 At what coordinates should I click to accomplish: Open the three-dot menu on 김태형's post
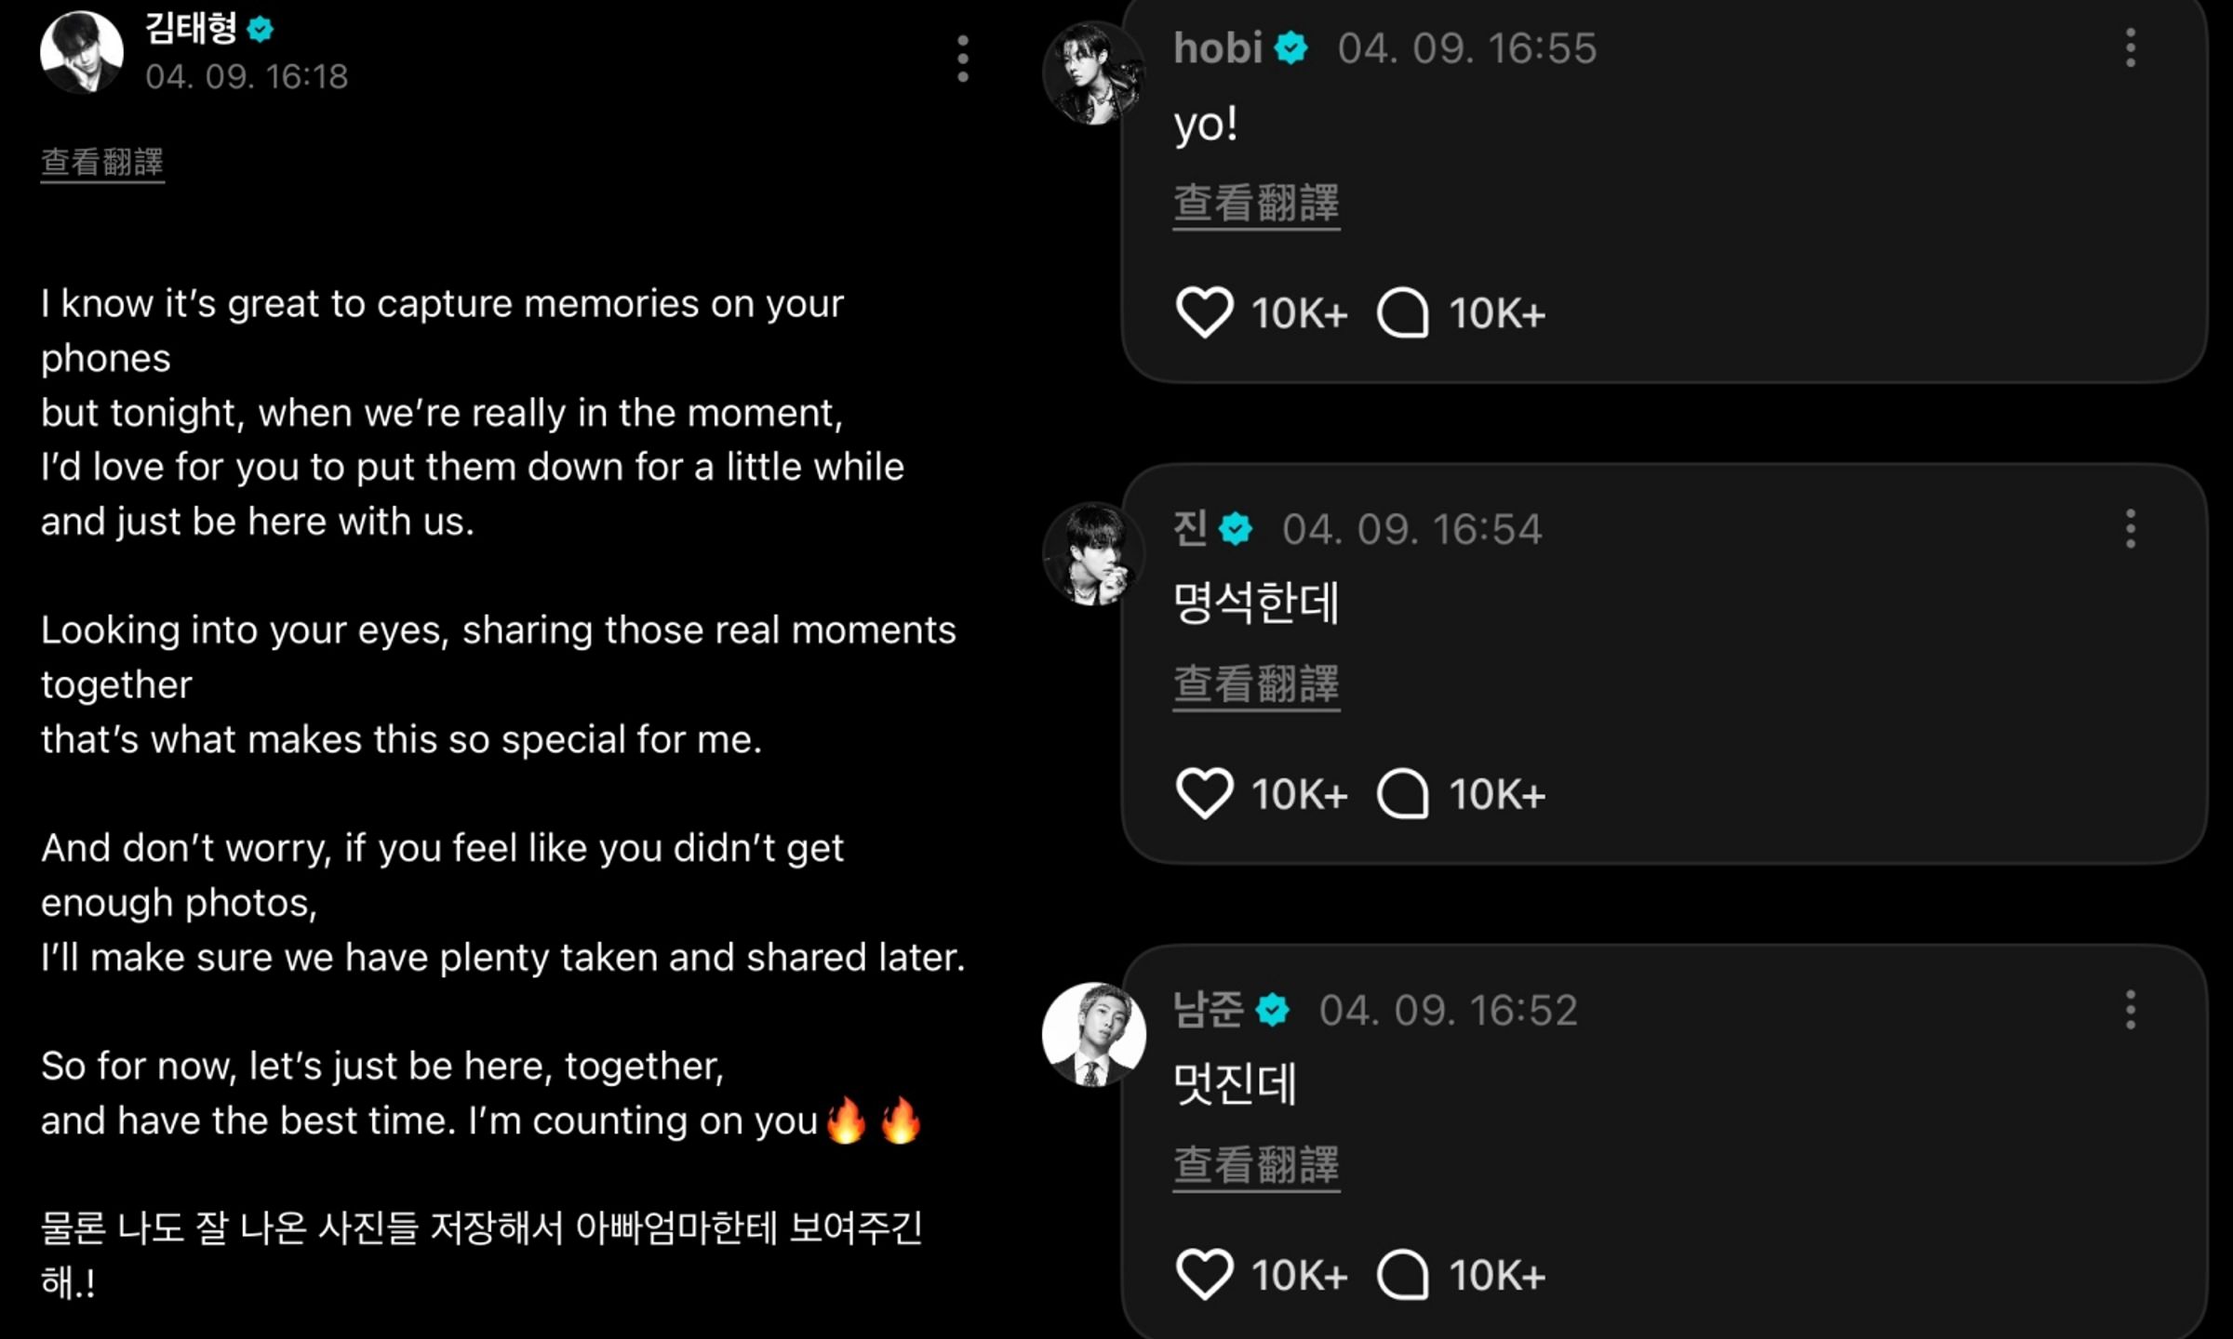[x=963, y=60]
